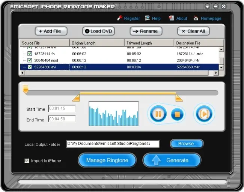Image resolution: width=244 pixels, height=192 pixels.
Task: Click the Clear All button
Action: 194,31
